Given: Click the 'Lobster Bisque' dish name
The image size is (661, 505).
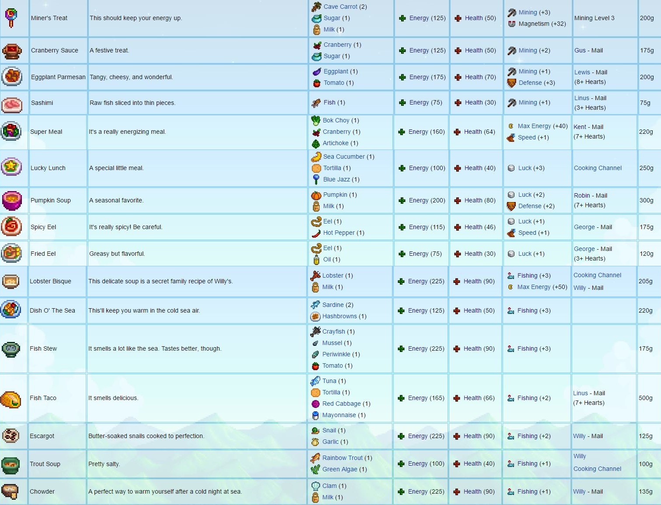Looking at the screenshot, I should click(50, 281).
